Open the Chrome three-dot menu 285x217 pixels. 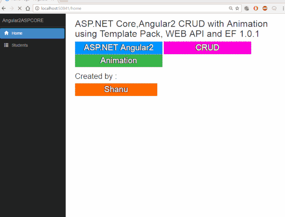(x=283, y=9)
